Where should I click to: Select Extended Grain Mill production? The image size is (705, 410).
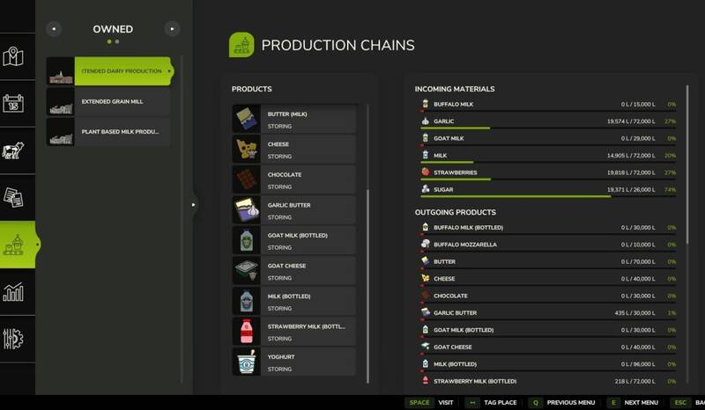click(108, 101)
